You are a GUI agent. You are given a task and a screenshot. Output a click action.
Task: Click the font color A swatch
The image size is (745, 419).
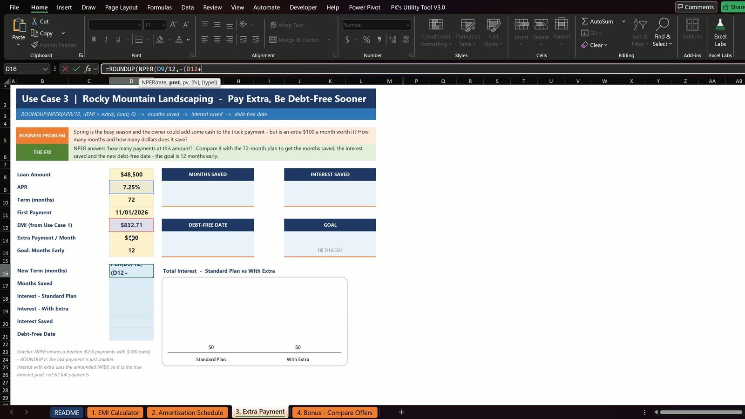point(179,40)
